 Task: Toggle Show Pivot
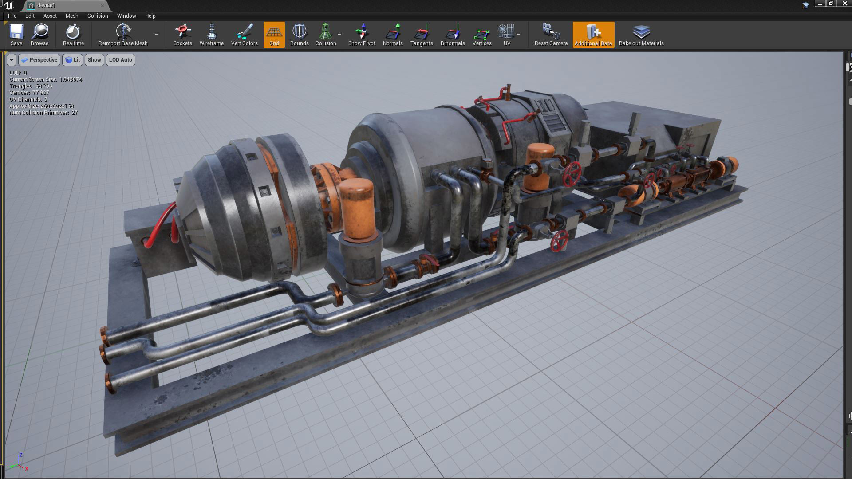point(362,35)
